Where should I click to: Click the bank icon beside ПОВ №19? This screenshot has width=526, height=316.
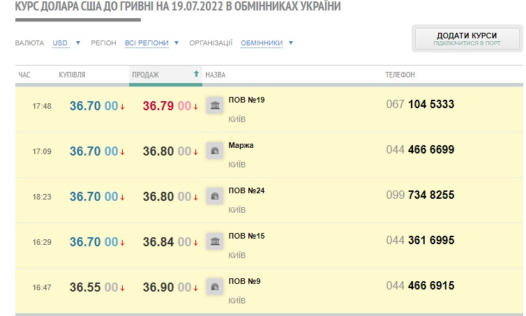click(214, 106)
